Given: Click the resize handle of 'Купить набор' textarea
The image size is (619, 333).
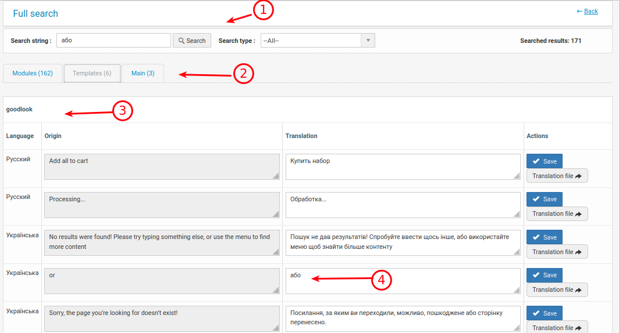Looking at the screenshot, I should 517,176.
